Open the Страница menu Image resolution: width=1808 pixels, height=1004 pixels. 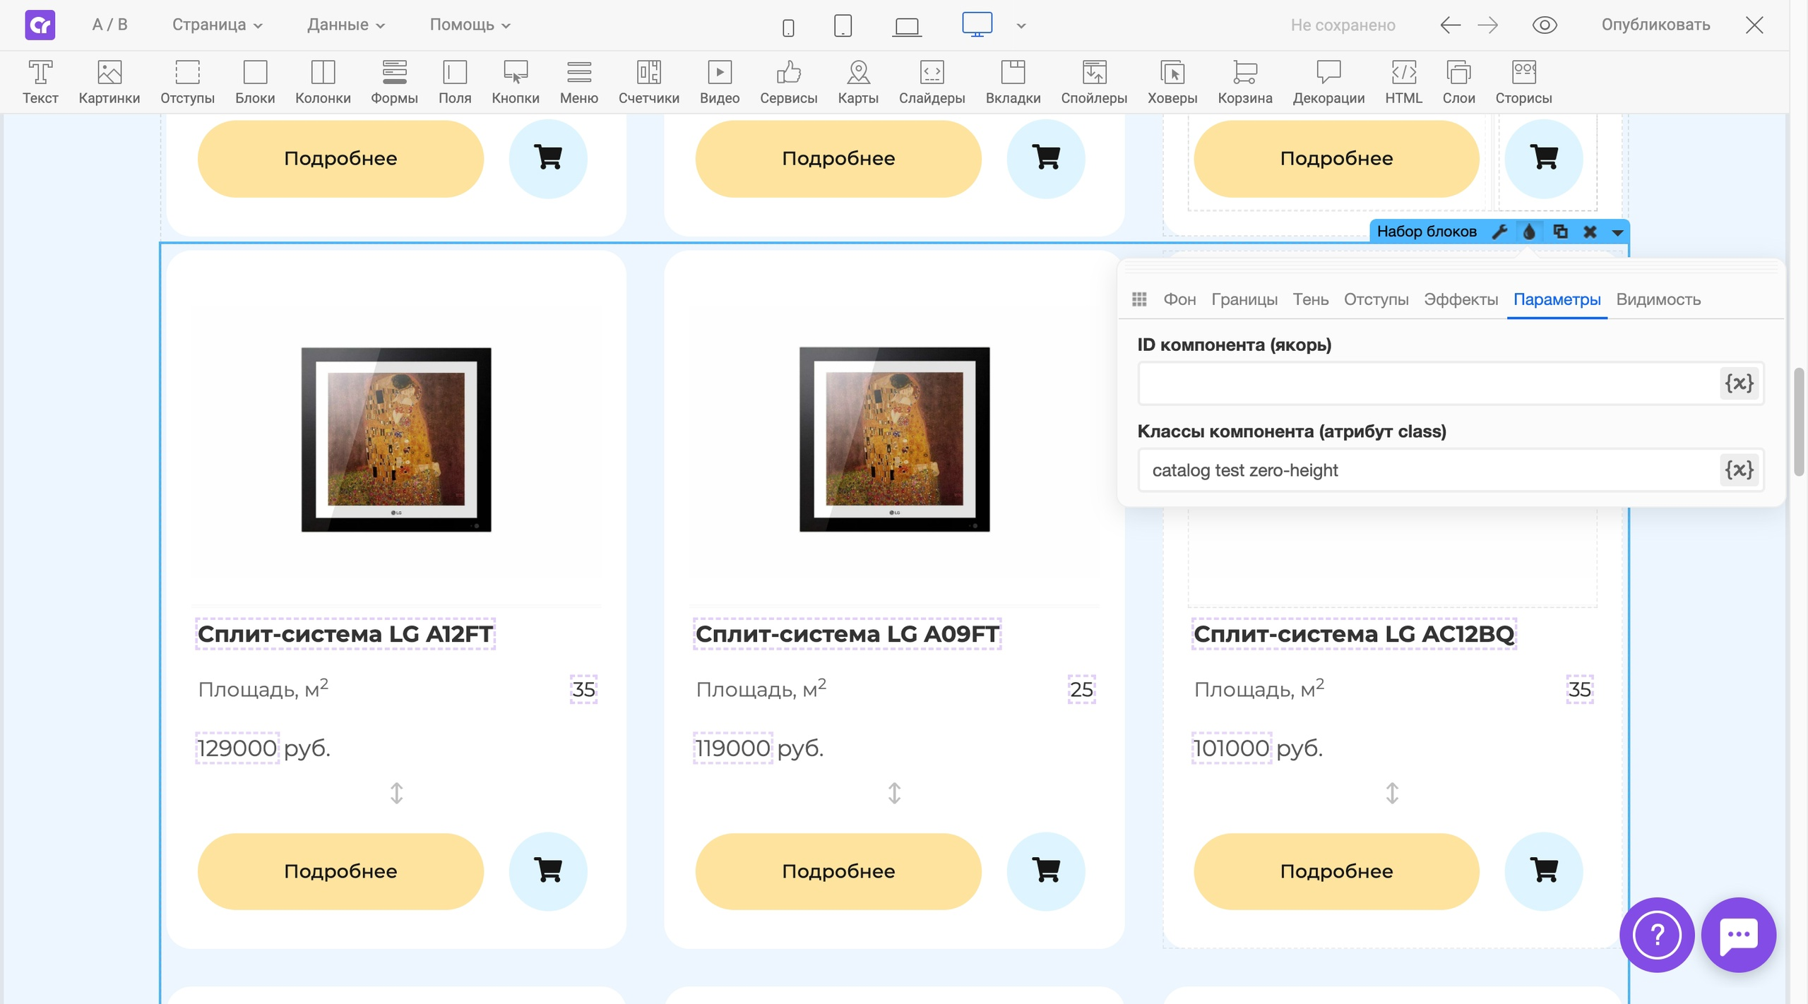(x=217, y=25)
